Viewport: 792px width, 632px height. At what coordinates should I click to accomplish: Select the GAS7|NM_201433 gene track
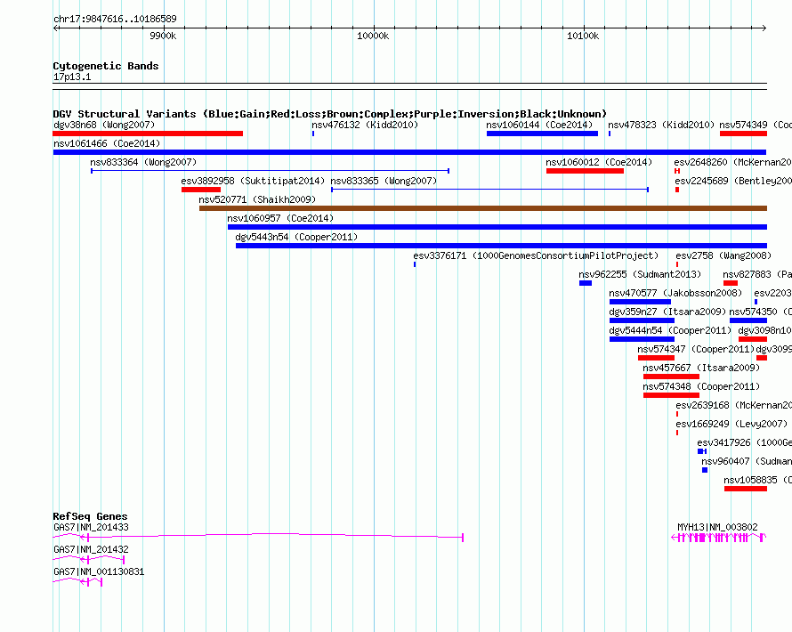tap(258, 537)
